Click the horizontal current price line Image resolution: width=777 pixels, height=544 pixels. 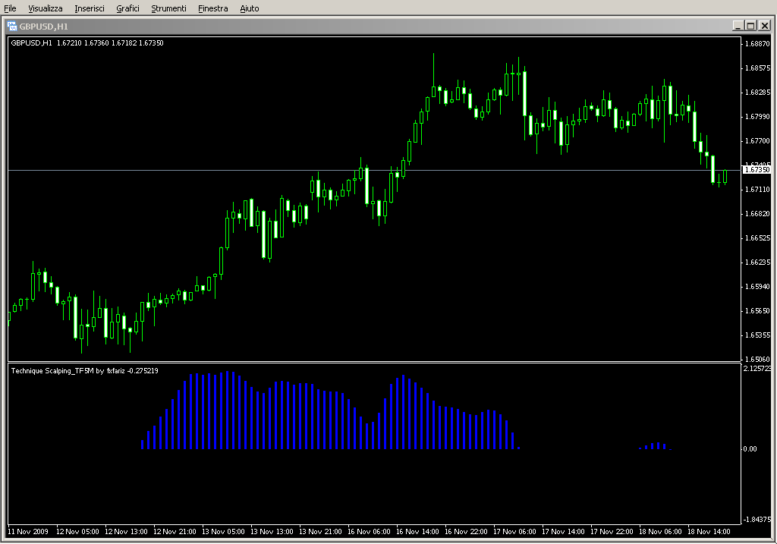point(374,170)
